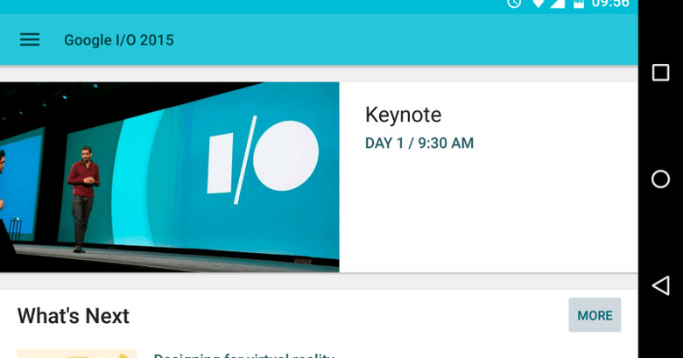Tap the DAY 1 / 9:30 AM label

click(x=419, y=144)
